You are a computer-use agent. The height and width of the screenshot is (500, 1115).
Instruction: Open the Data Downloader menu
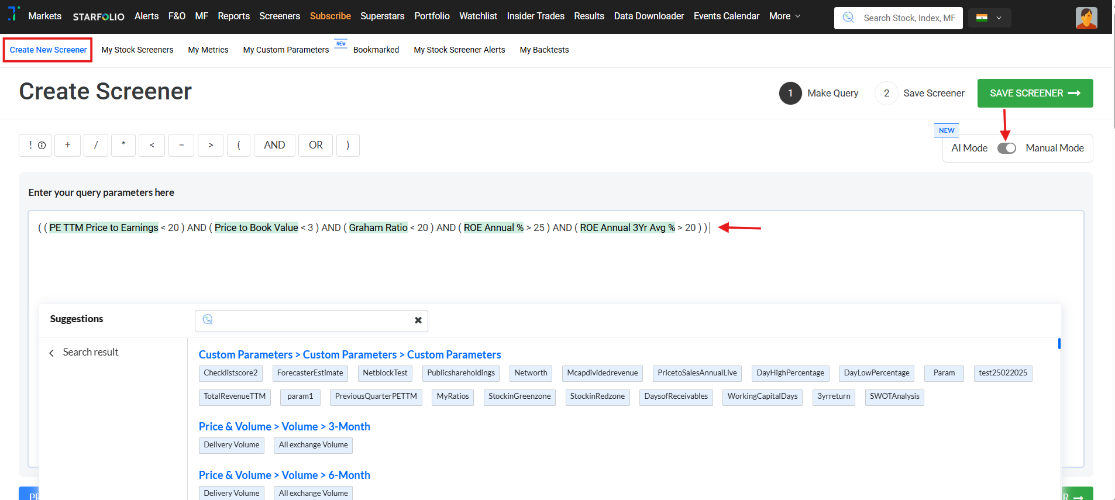tap(649, 16)
